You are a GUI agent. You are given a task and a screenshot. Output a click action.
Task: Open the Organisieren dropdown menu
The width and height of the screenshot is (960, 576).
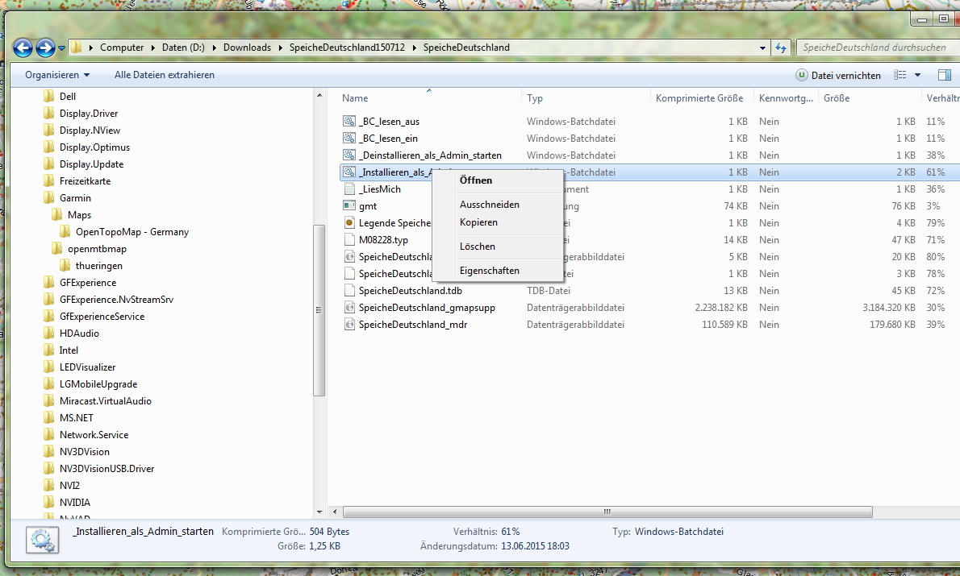pos(56,75)
